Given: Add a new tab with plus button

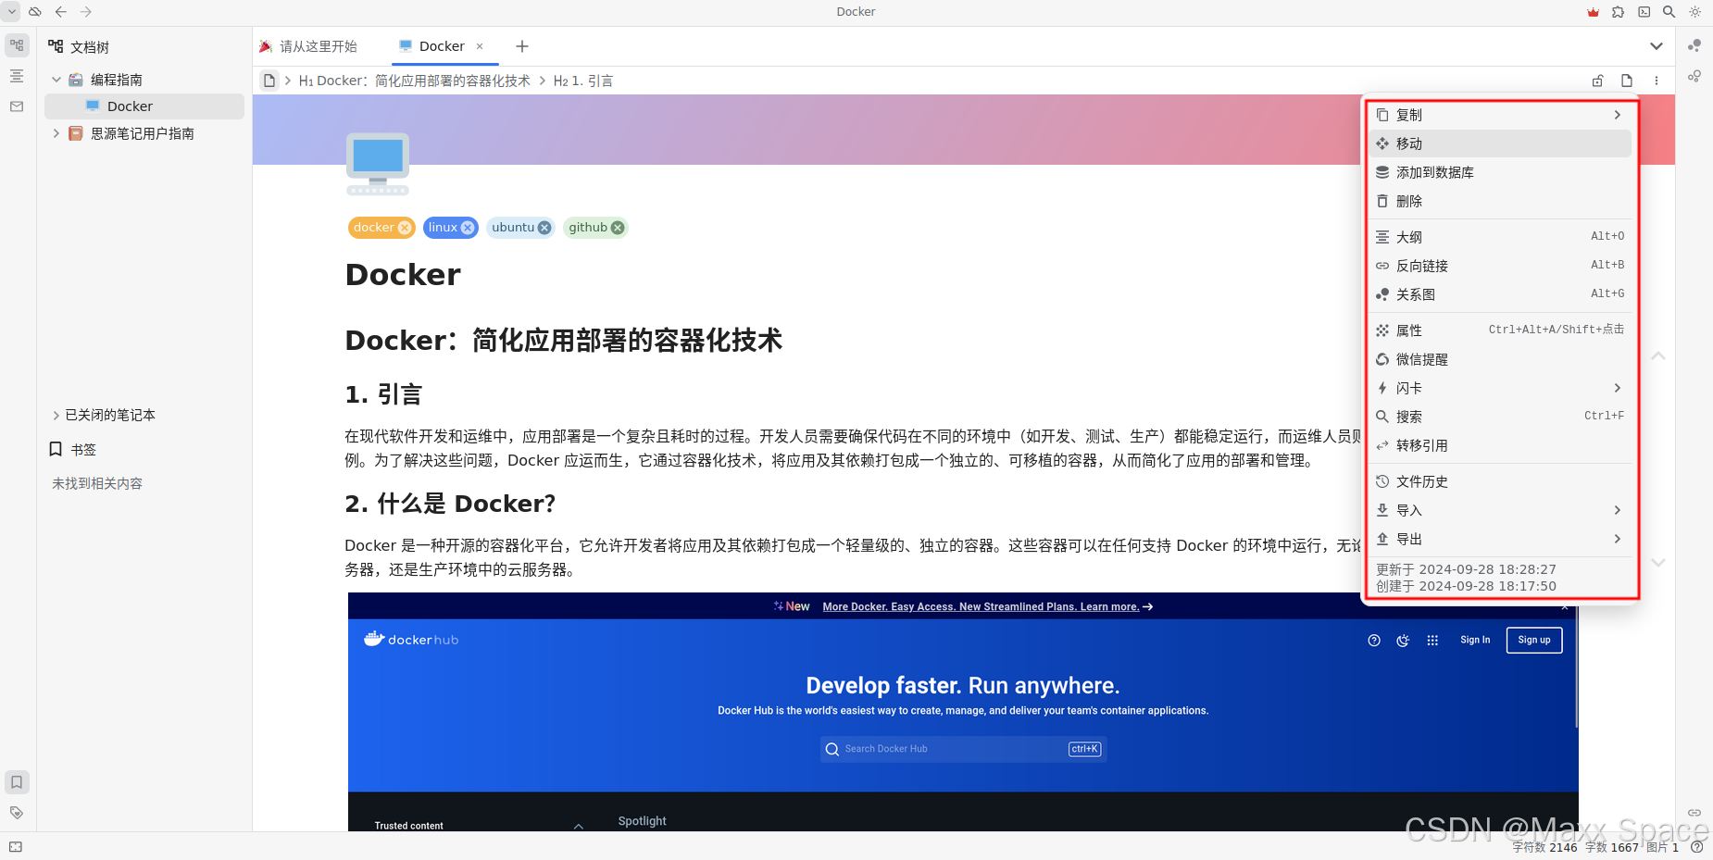Looking at the screenshot, I should (x=522, y=46).
